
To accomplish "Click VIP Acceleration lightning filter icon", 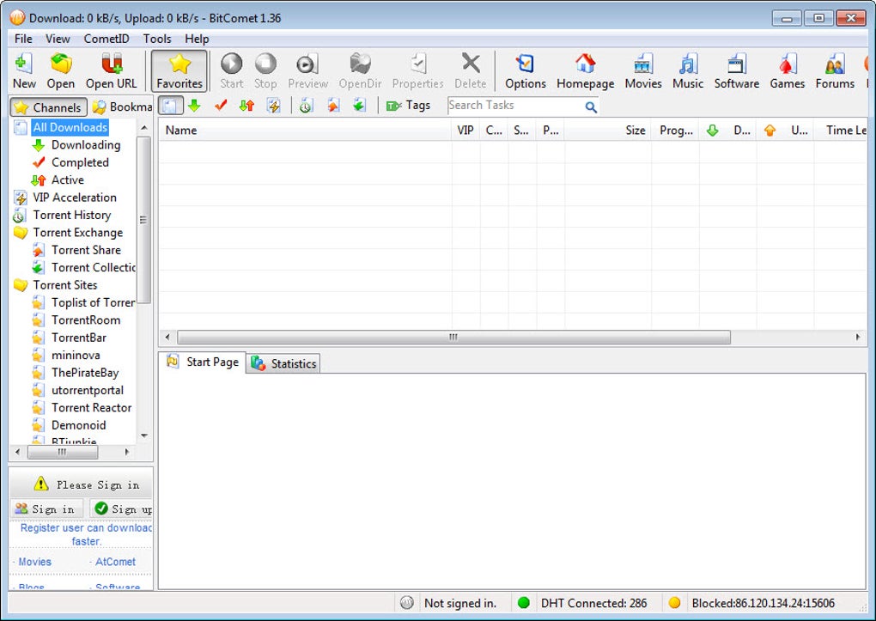I will (x=274, y=106).
